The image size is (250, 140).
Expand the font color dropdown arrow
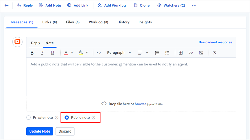(72, 52)
